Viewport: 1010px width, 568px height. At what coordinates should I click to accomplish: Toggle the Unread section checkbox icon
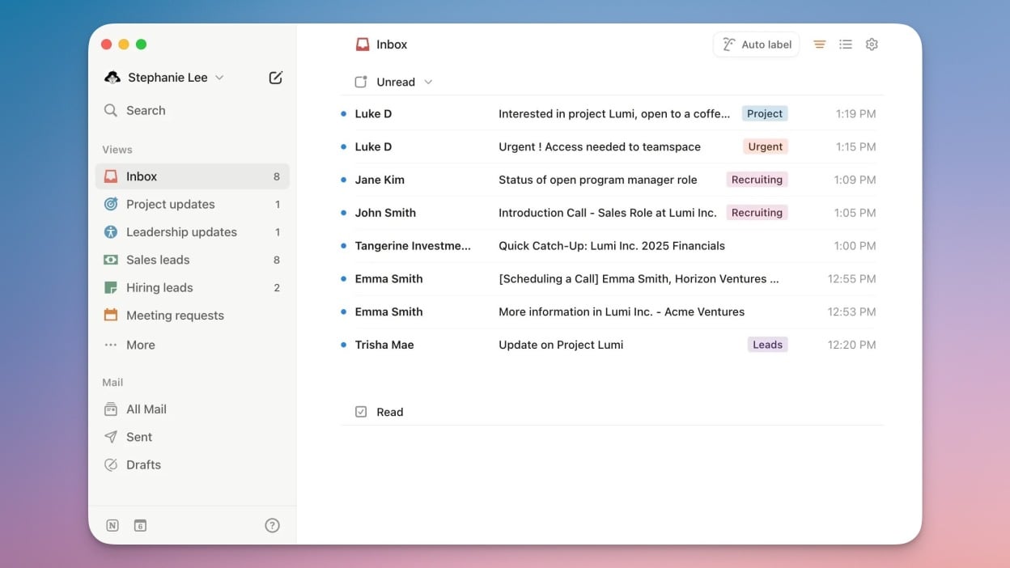361,82
